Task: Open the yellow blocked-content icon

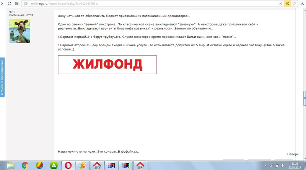Action: coord(288,3)
